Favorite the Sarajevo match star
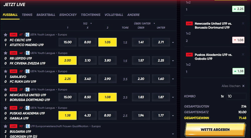 tap(6, 71)
